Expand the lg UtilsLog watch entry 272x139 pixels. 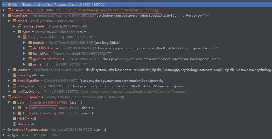(4, 135)
